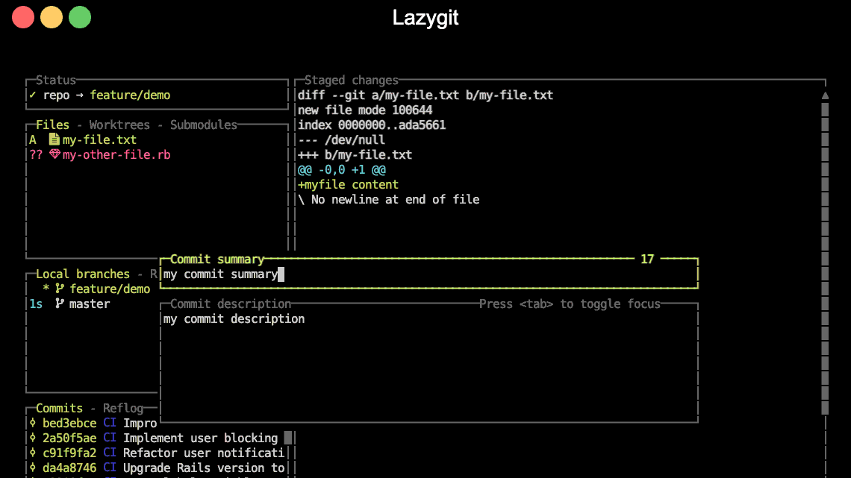Click the green maximize window button

click(80, 17)
